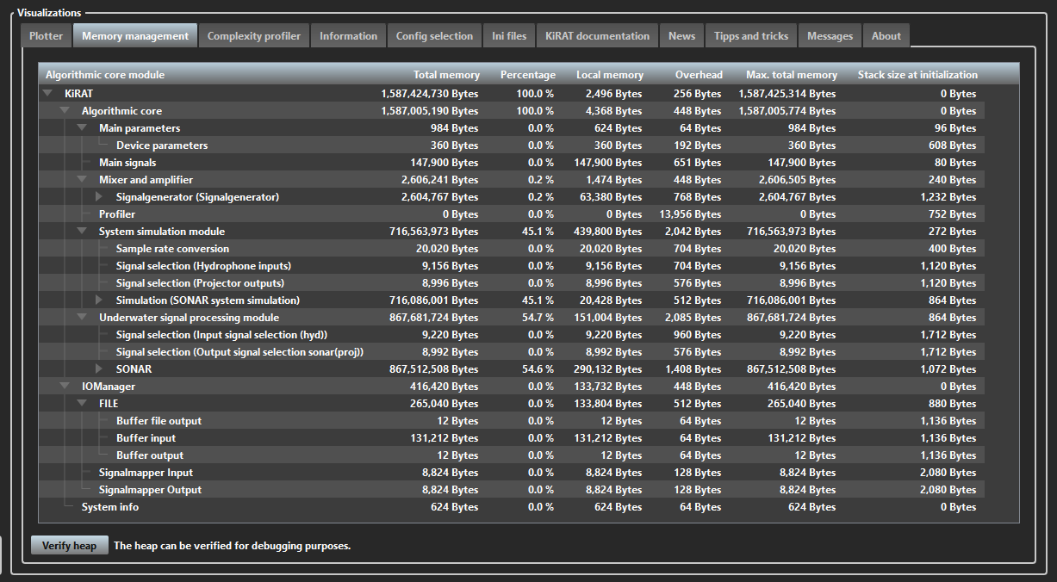Select Signal selection (Projector outputs) row
This screenshot has width=1057, height=582.
pyautogui.click(x=512, y=282)
